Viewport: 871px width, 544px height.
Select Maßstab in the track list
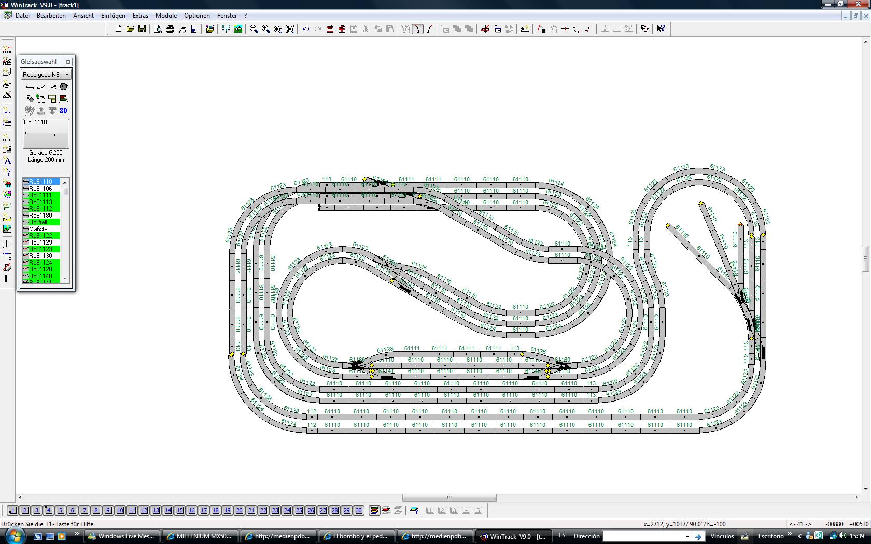(41, 229)
